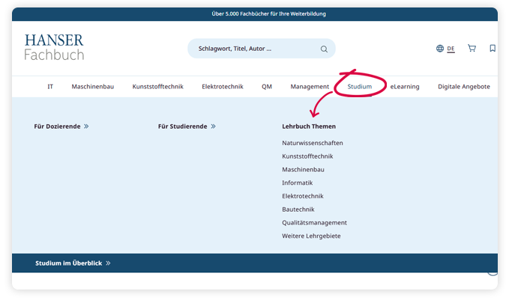Expand the Für Dozierende section
This screenshot has width=506, height=300.
(61, 126)
